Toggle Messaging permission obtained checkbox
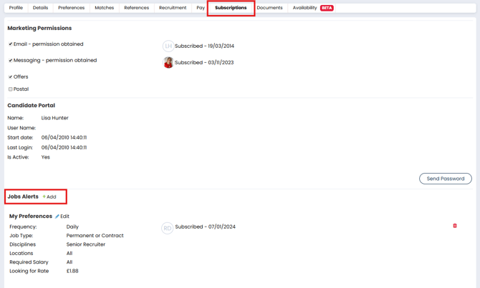The height and width of the screenshot is (288, 480). pos(11,61)
